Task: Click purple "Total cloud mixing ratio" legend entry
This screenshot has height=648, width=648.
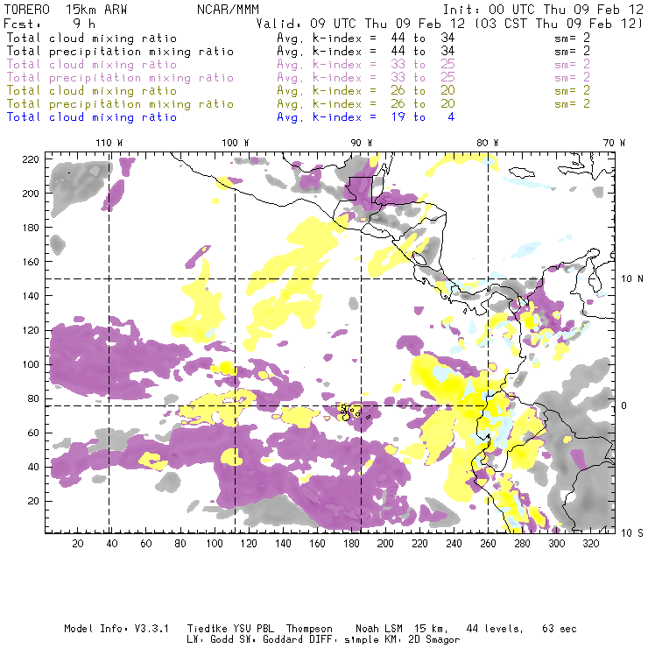Action: [92, 65]
